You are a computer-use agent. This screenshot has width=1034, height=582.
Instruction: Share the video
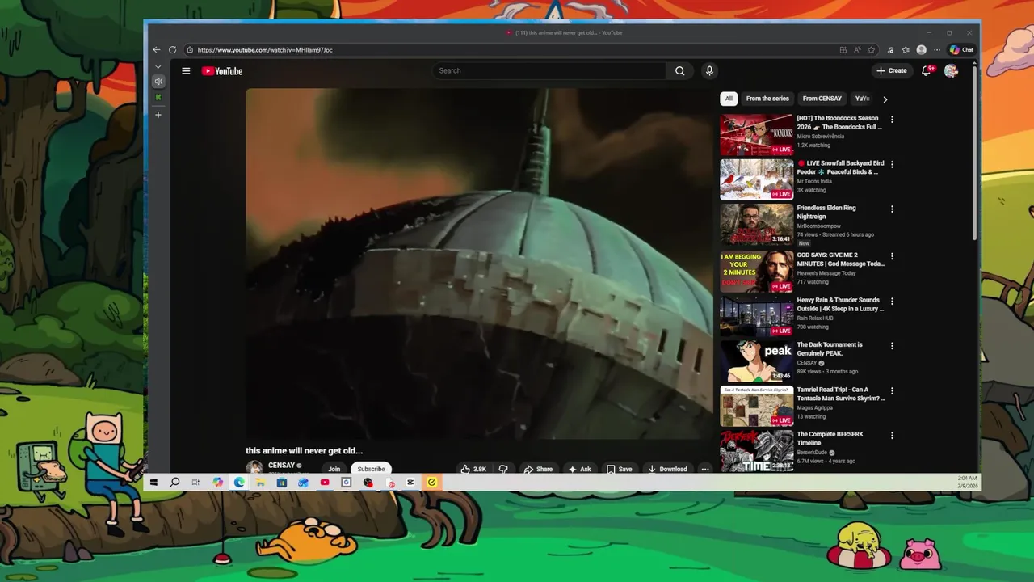tap(538, 469)
